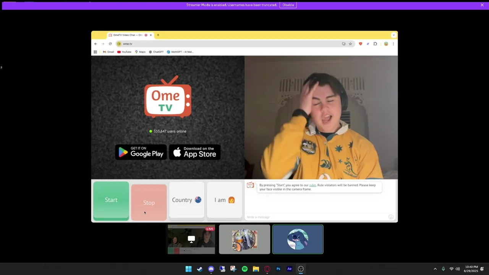This screenshot has height=275, width=489.
Task: Open the Windows Start menu
Action: coord(188,269)
